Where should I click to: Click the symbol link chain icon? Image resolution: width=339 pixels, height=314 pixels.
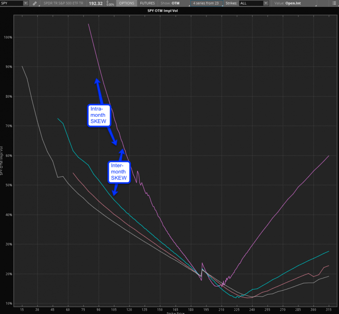point(34,3)
